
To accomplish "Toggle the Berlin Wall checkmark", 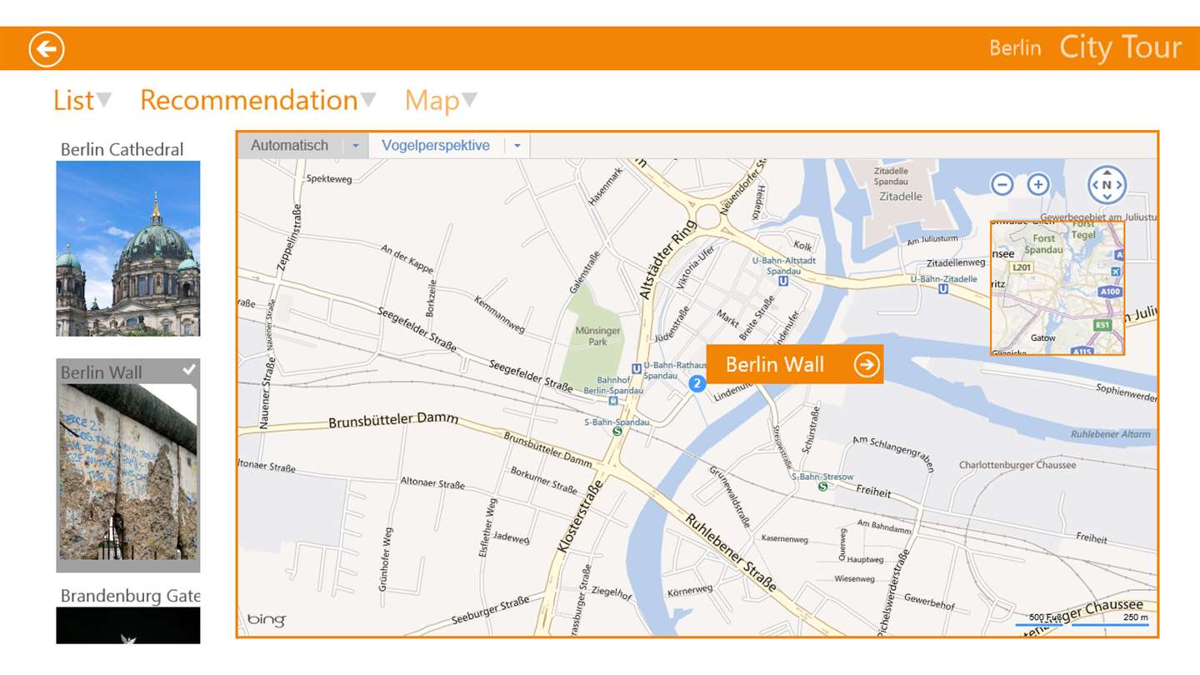I will tap(189, 369).
